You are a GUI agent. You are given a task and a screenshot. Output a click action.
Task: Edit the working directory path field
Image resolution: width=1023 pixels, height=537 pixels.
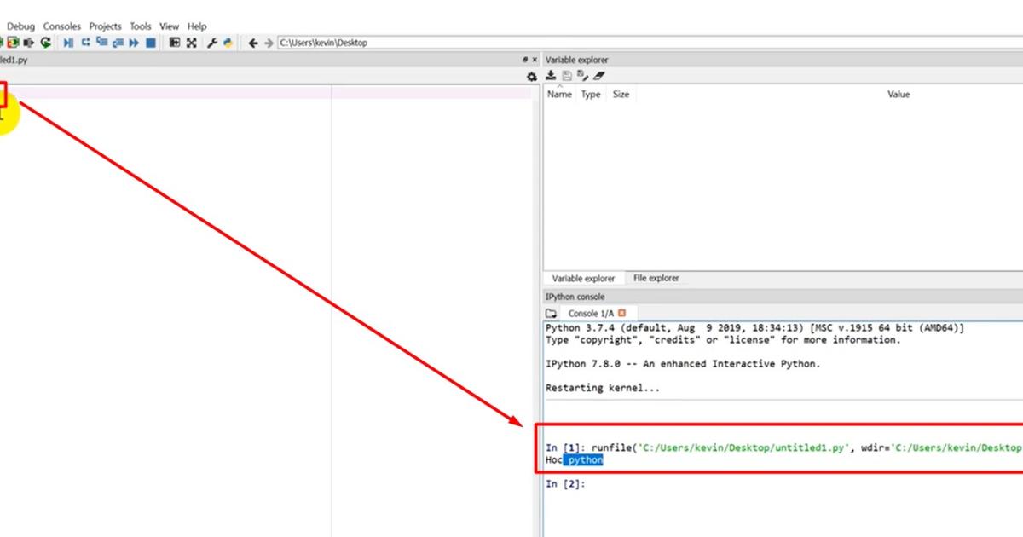[650, 43]
